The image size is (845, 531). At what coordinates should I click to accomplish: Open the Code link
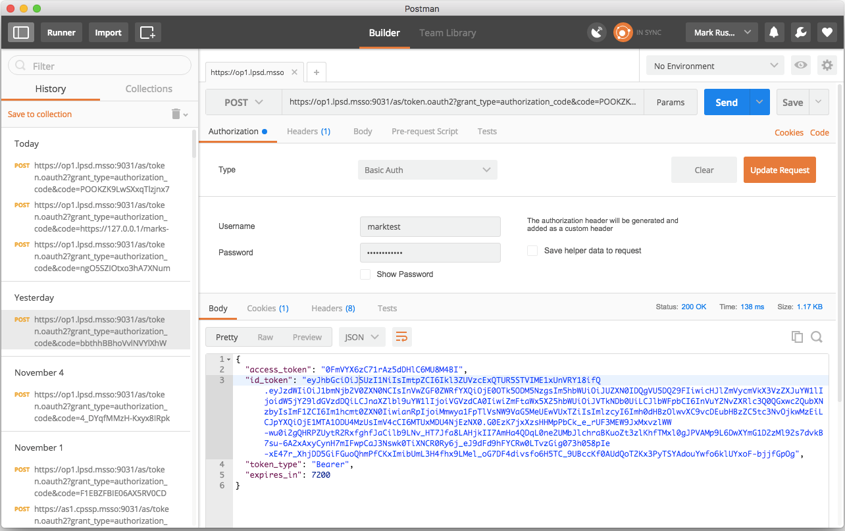click(819, 132)
